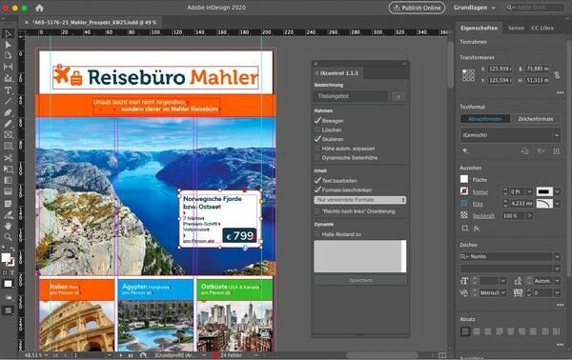Go to next page arrow in status bar
Viewport: 572px width, 360px height.
pyautogui.click(x=121, y=355)
